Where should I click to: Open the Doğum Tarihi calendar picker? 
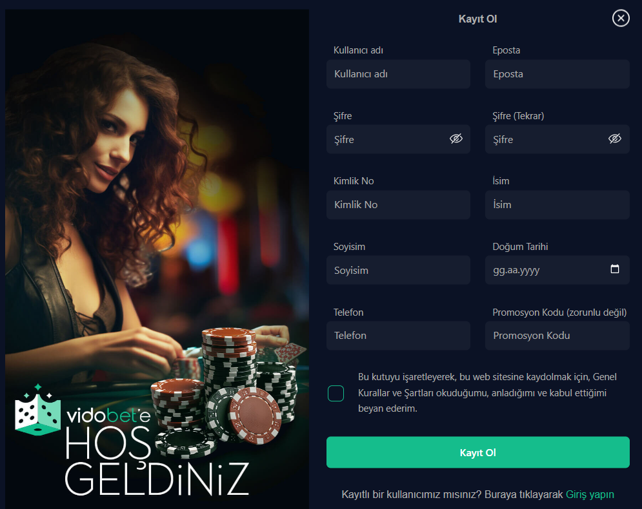pyautogui.click(x=614, y=269)
